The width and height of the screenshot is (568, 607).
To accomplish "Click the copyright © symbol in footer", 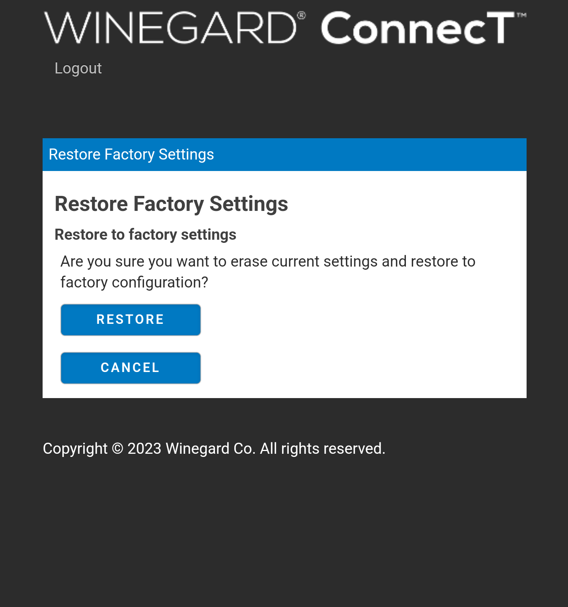I will point(118,449).
